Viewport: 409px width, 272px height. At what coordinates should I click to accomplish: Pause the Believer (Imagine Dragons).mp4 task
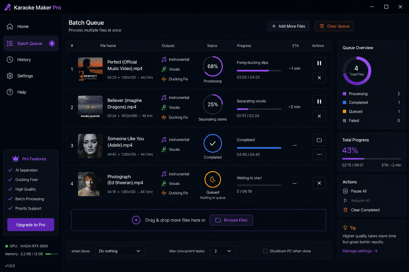[319, 101]
